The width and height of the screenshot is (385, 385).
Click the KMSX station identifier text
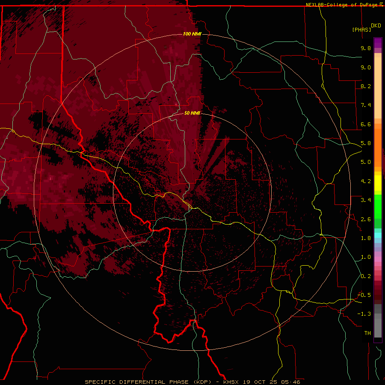click(x=232, y=382)
